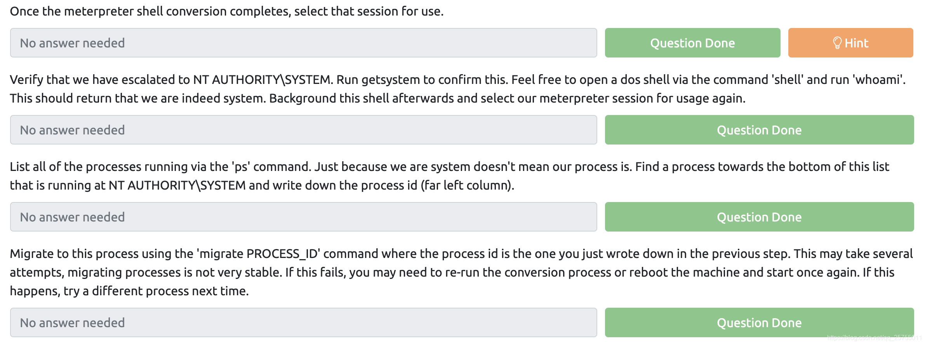Focus the answer field under meterpreter shell conversion question
This screenshot has width=925, height=345.
click(303, 43)
